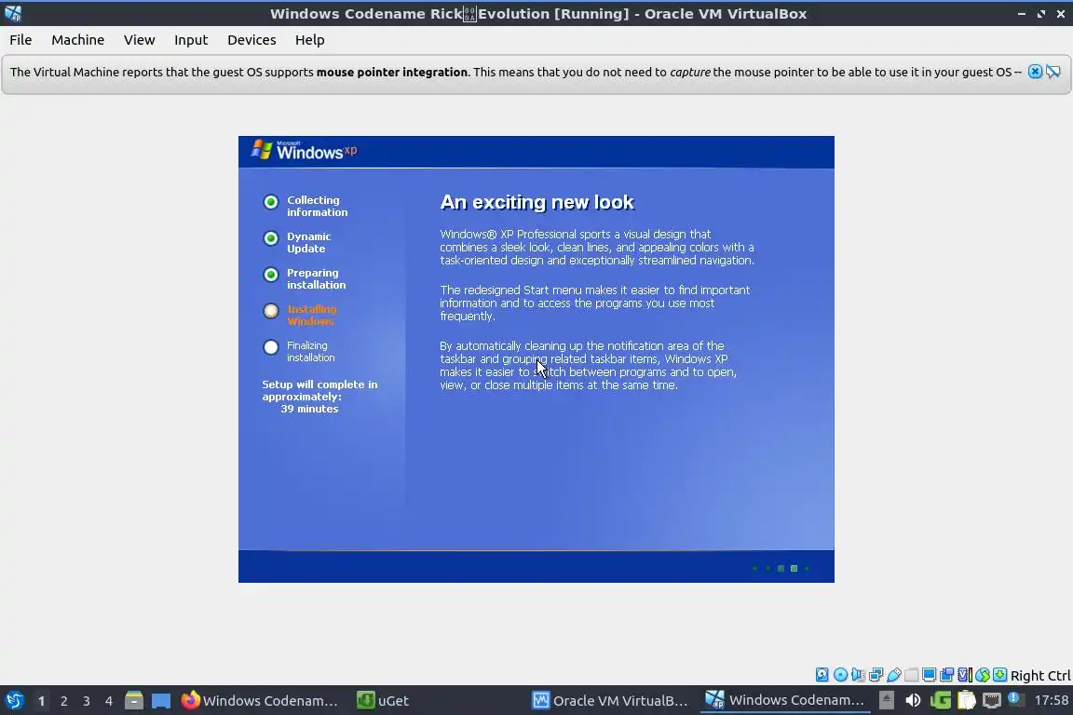Screen dimensions: 1073x715
Task: Click the keyboard capture arrow icon
Action: click(x=999, y=675)
